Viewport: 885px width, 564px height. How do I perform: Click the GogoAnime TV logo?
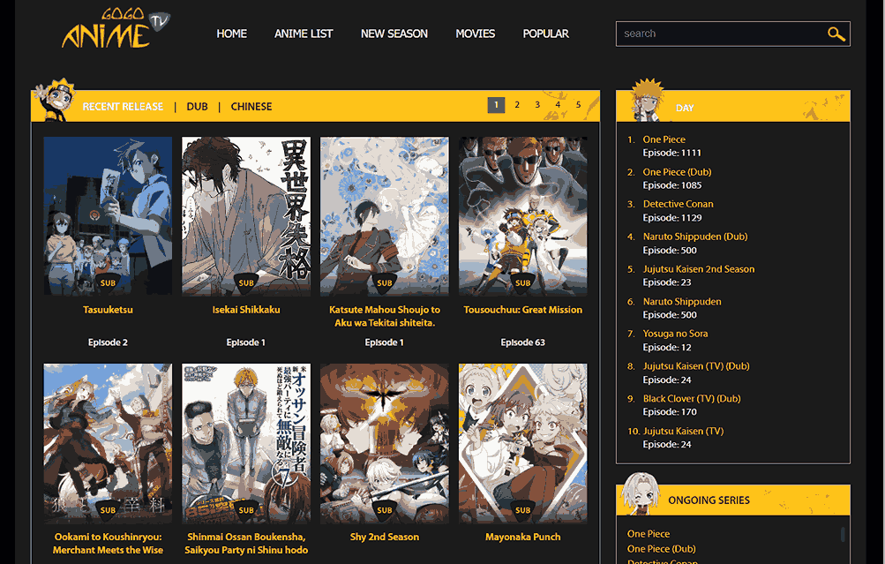click(115, 30)
